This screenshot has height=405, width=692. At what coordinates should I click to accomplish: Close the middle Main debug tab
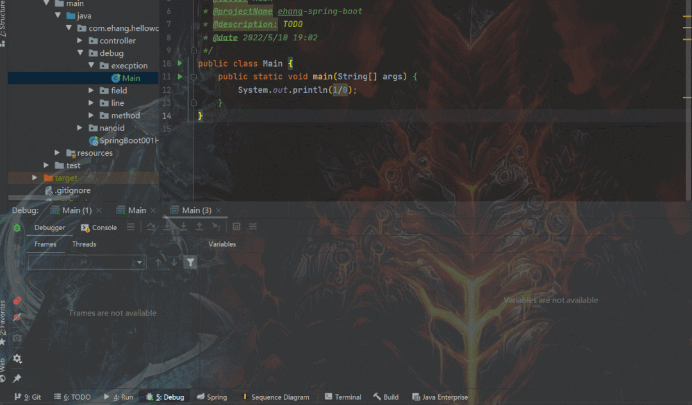pyautogui.click(x=153, y=210)
